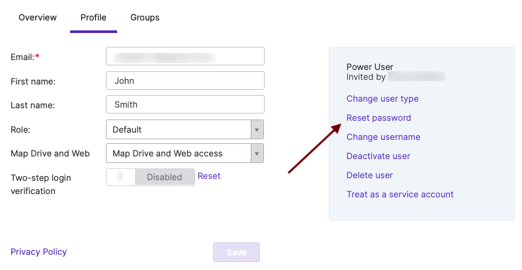Image resolution: width=522 pixels, height=270 pixels.
Task: Click Change username link
Action: 384,137
